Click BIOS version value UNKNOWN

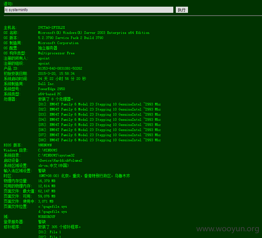pyautogui.click(x=45, y=145)
